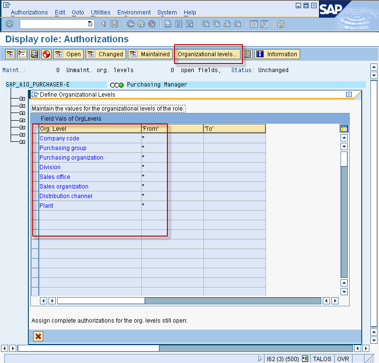Open the Environment menu
This screenshot has height=363, width=379.
coord(134,13)
